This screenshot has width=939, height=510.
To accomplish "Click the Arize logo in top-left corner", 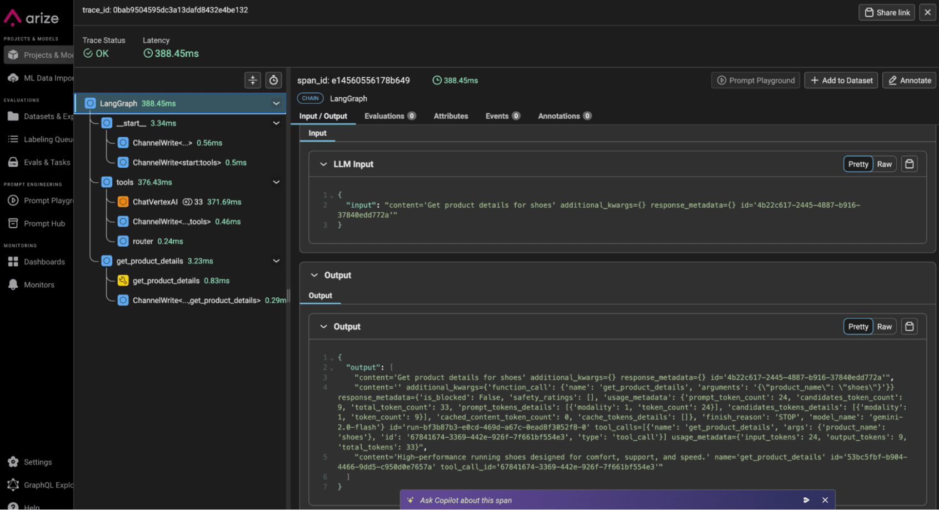I will 32,18.
